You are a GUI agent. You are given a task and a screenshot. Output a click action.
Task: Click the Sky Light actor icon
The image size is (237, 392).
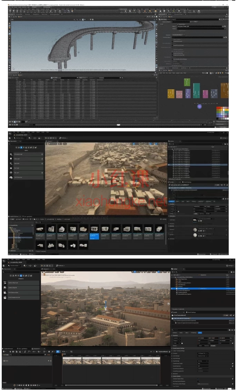[11, 172]
